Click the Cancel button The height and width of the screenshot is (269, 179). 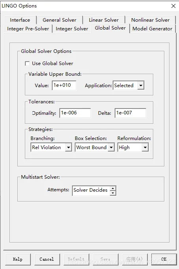click(x=47, y=259)
